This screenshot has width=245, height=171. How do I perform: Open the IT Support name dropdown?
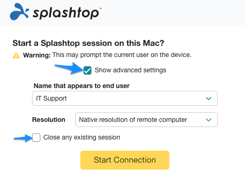point(125,98)
